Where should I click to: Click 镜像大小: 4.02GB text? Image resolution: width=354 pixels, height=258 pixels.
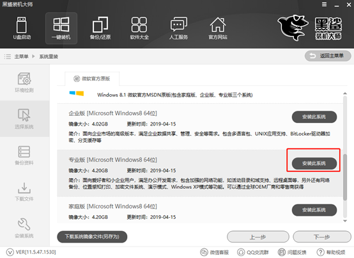pyautogui.click(x=88, y=124)
